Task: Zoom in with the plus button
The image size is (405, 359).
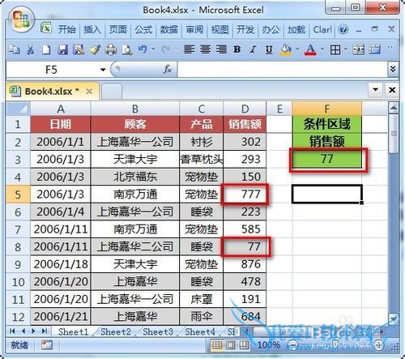Action: point(379,345)
